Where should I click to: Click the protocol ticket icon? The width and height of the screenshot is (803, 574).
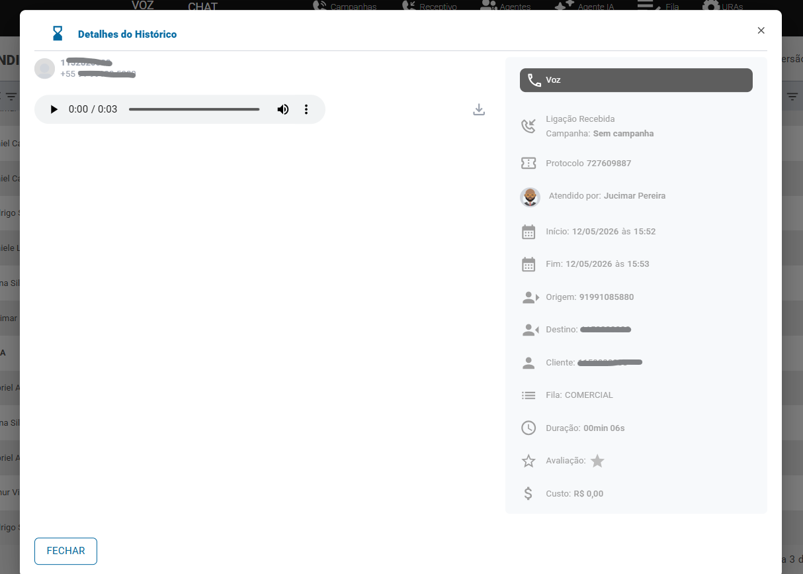pos(528,163)
